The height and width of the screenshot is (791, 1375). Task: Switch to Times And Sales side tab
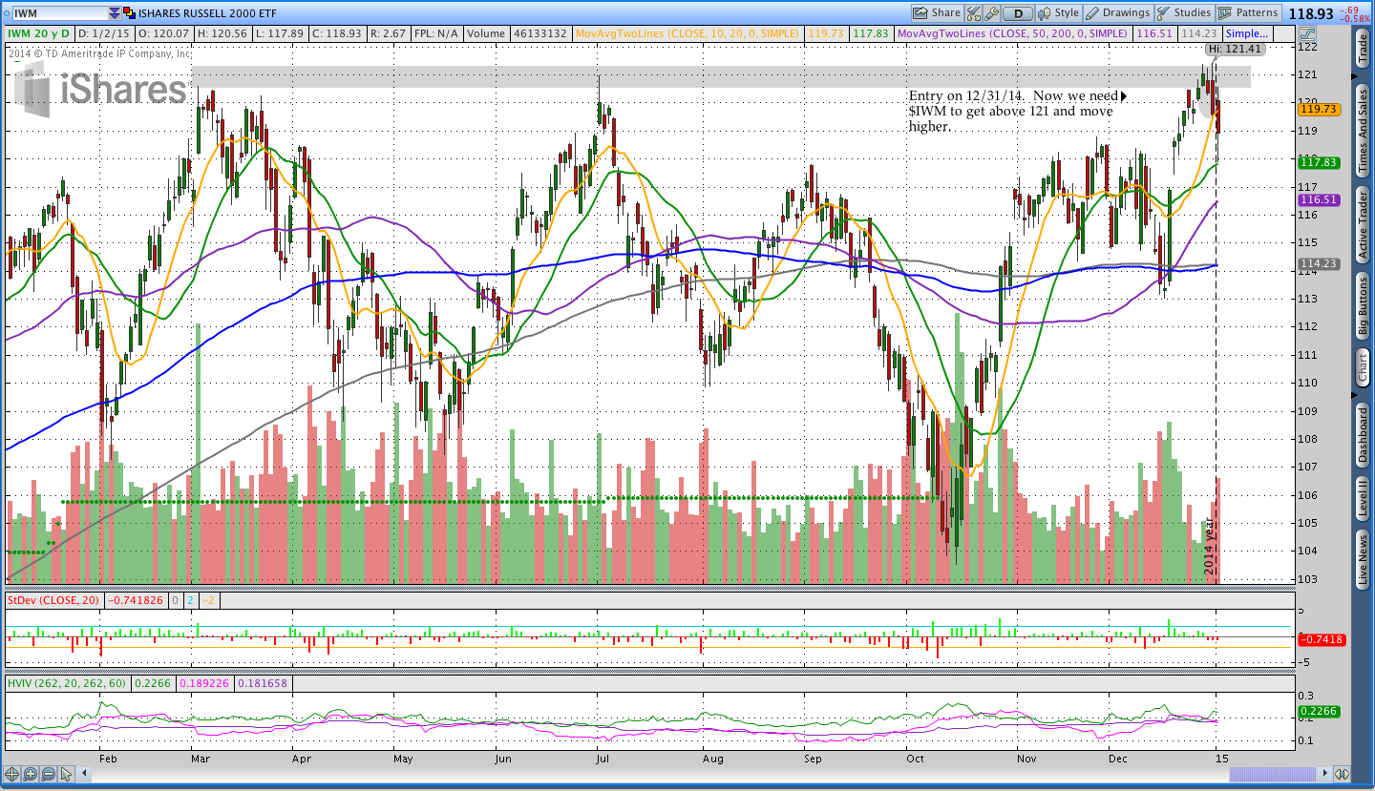tap(1363, 130)
